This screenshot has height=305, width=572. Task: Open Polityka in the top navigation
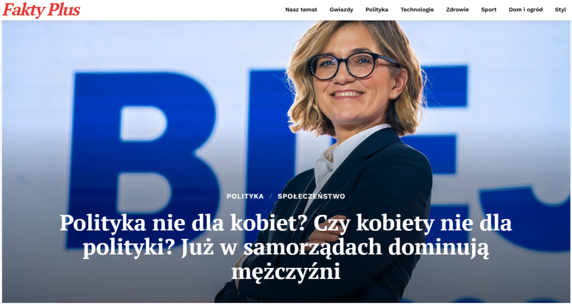point(377,10)
